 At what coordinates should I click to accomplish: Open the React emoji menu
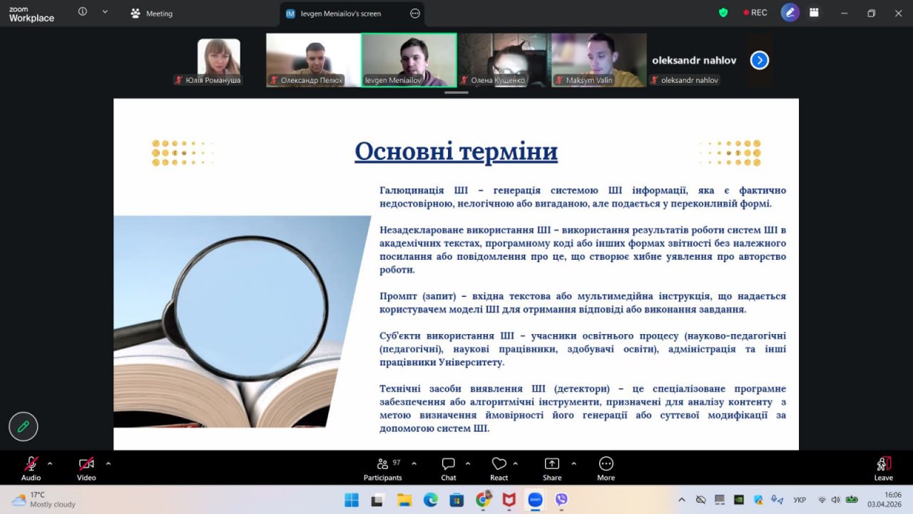[499, 468]
